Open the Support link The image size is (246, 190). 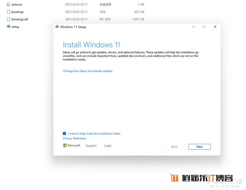91,146
